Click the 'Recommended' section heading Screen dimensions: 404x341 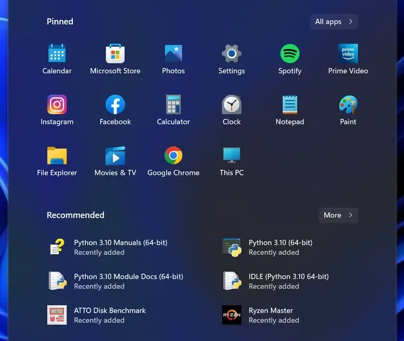point(76,215)
